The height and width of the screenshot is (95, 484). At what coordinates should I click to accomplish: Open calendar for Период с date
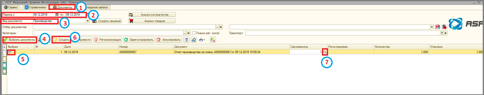point(57,15)
